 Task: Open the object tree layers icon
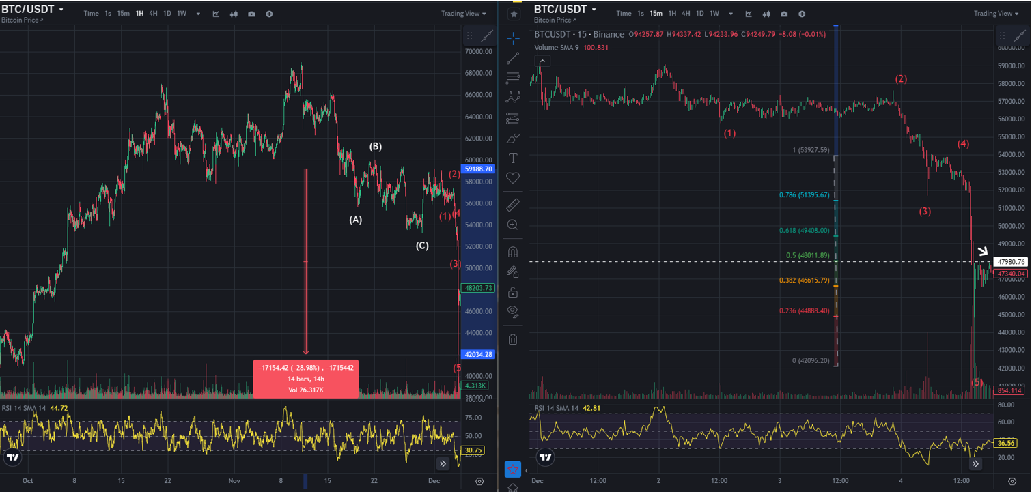coord(513,487)
